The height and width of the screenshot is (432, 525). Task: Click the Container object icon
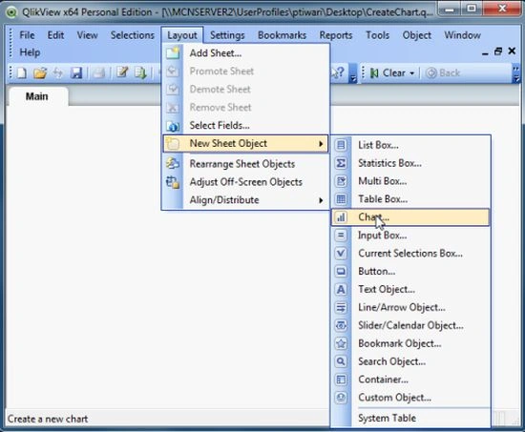coord(341,380)
